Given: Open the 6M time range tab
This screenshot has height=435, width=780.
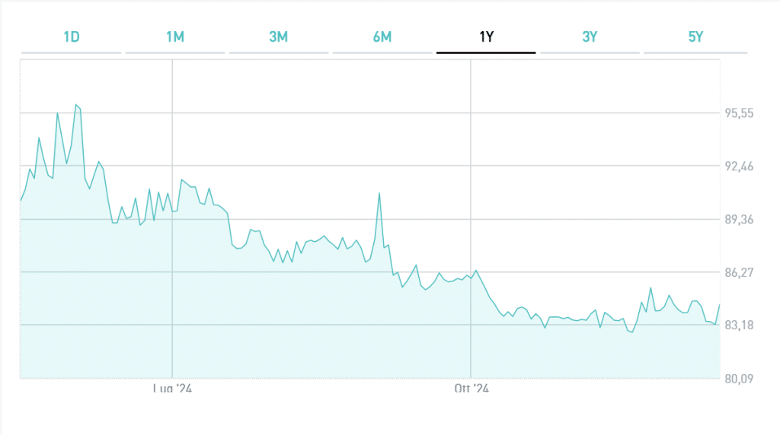Looking at the screenshot, I should pos(382,37).
